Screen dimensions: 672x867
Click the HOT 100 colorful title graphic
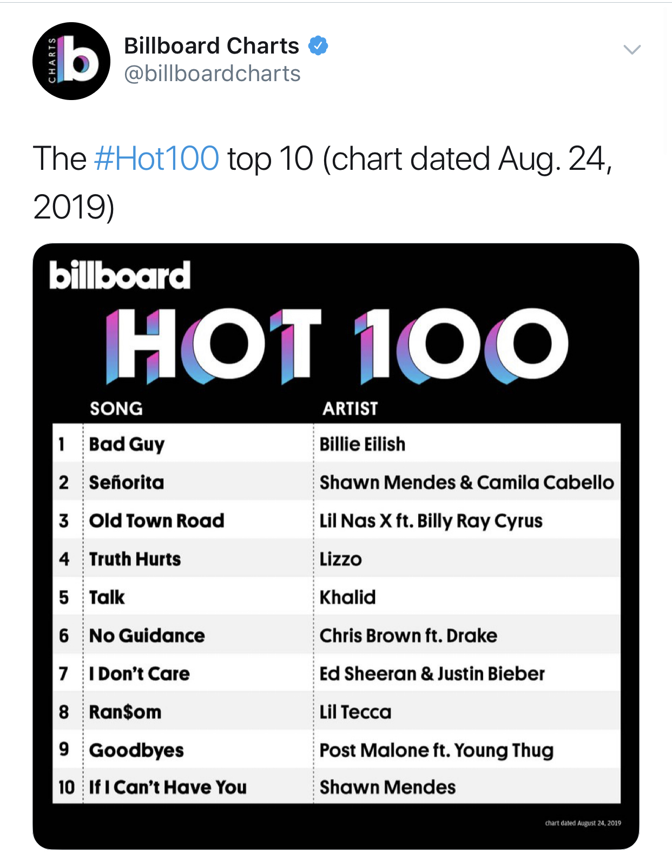click(337, 347)
